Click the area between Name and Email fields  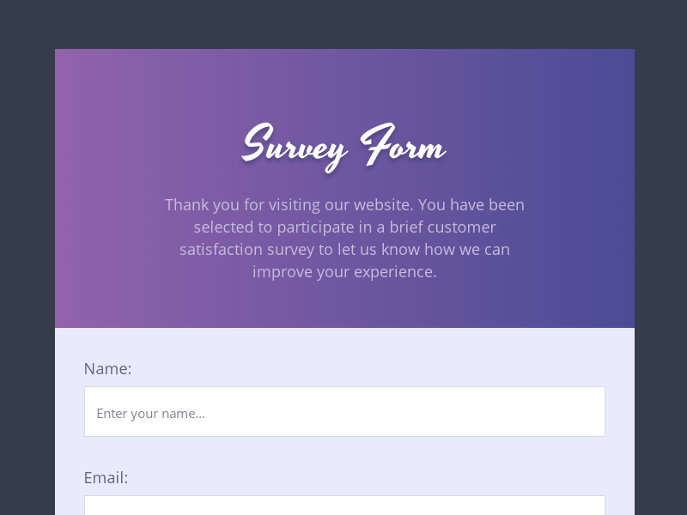[x=343, y=455]
